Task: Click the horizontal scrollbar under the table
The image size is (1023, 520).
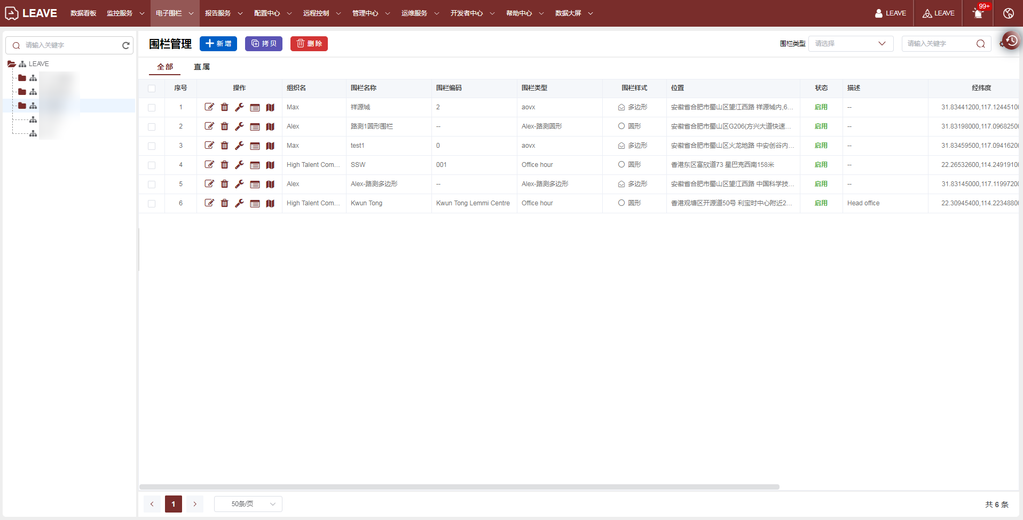Action: point(459,487)
